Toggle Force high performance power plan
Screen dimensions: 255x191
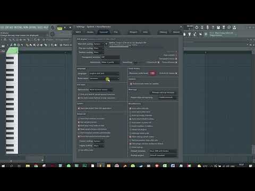[x=79, y=136]
